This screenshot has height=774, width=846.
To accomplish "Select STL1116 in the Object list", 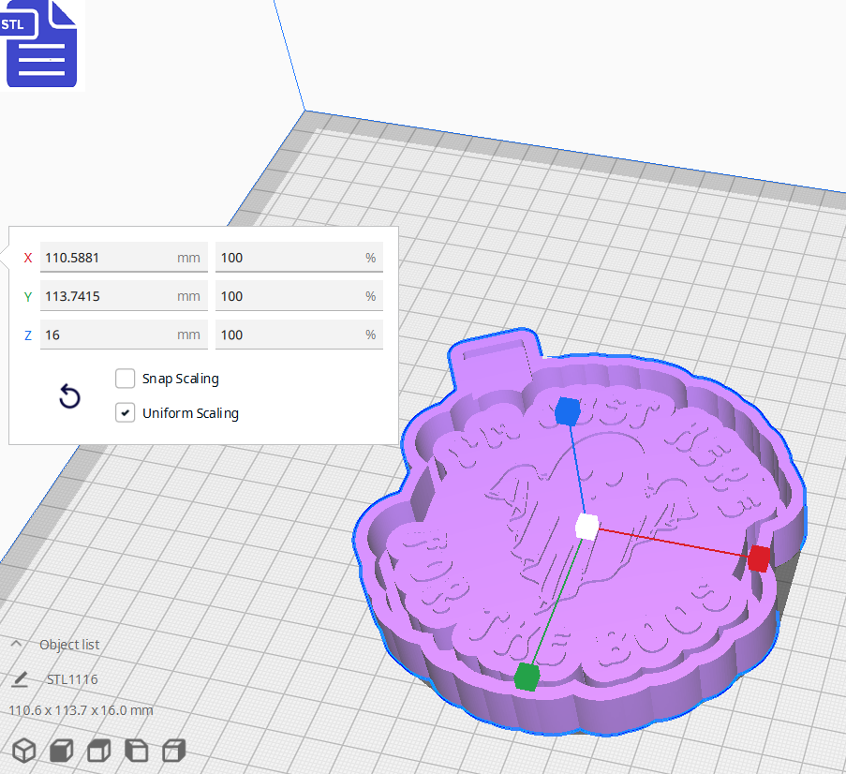I will (72, 678).
